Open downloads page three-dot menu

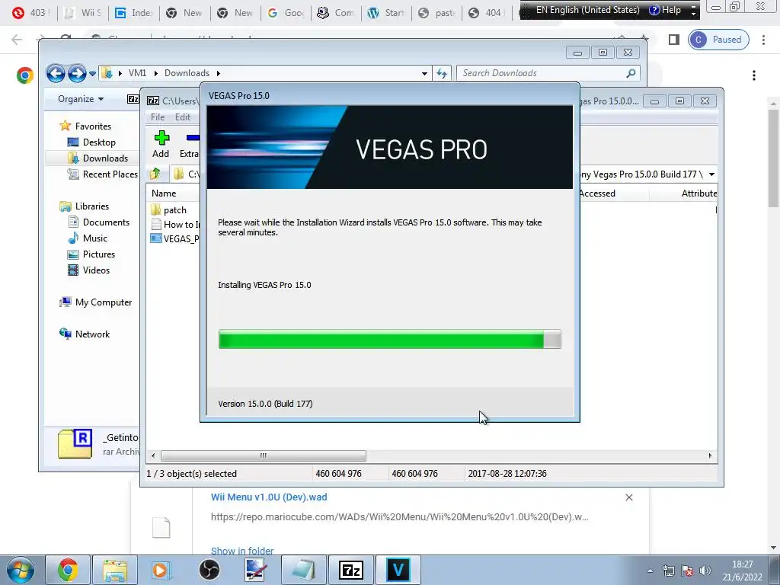[754, 75]
